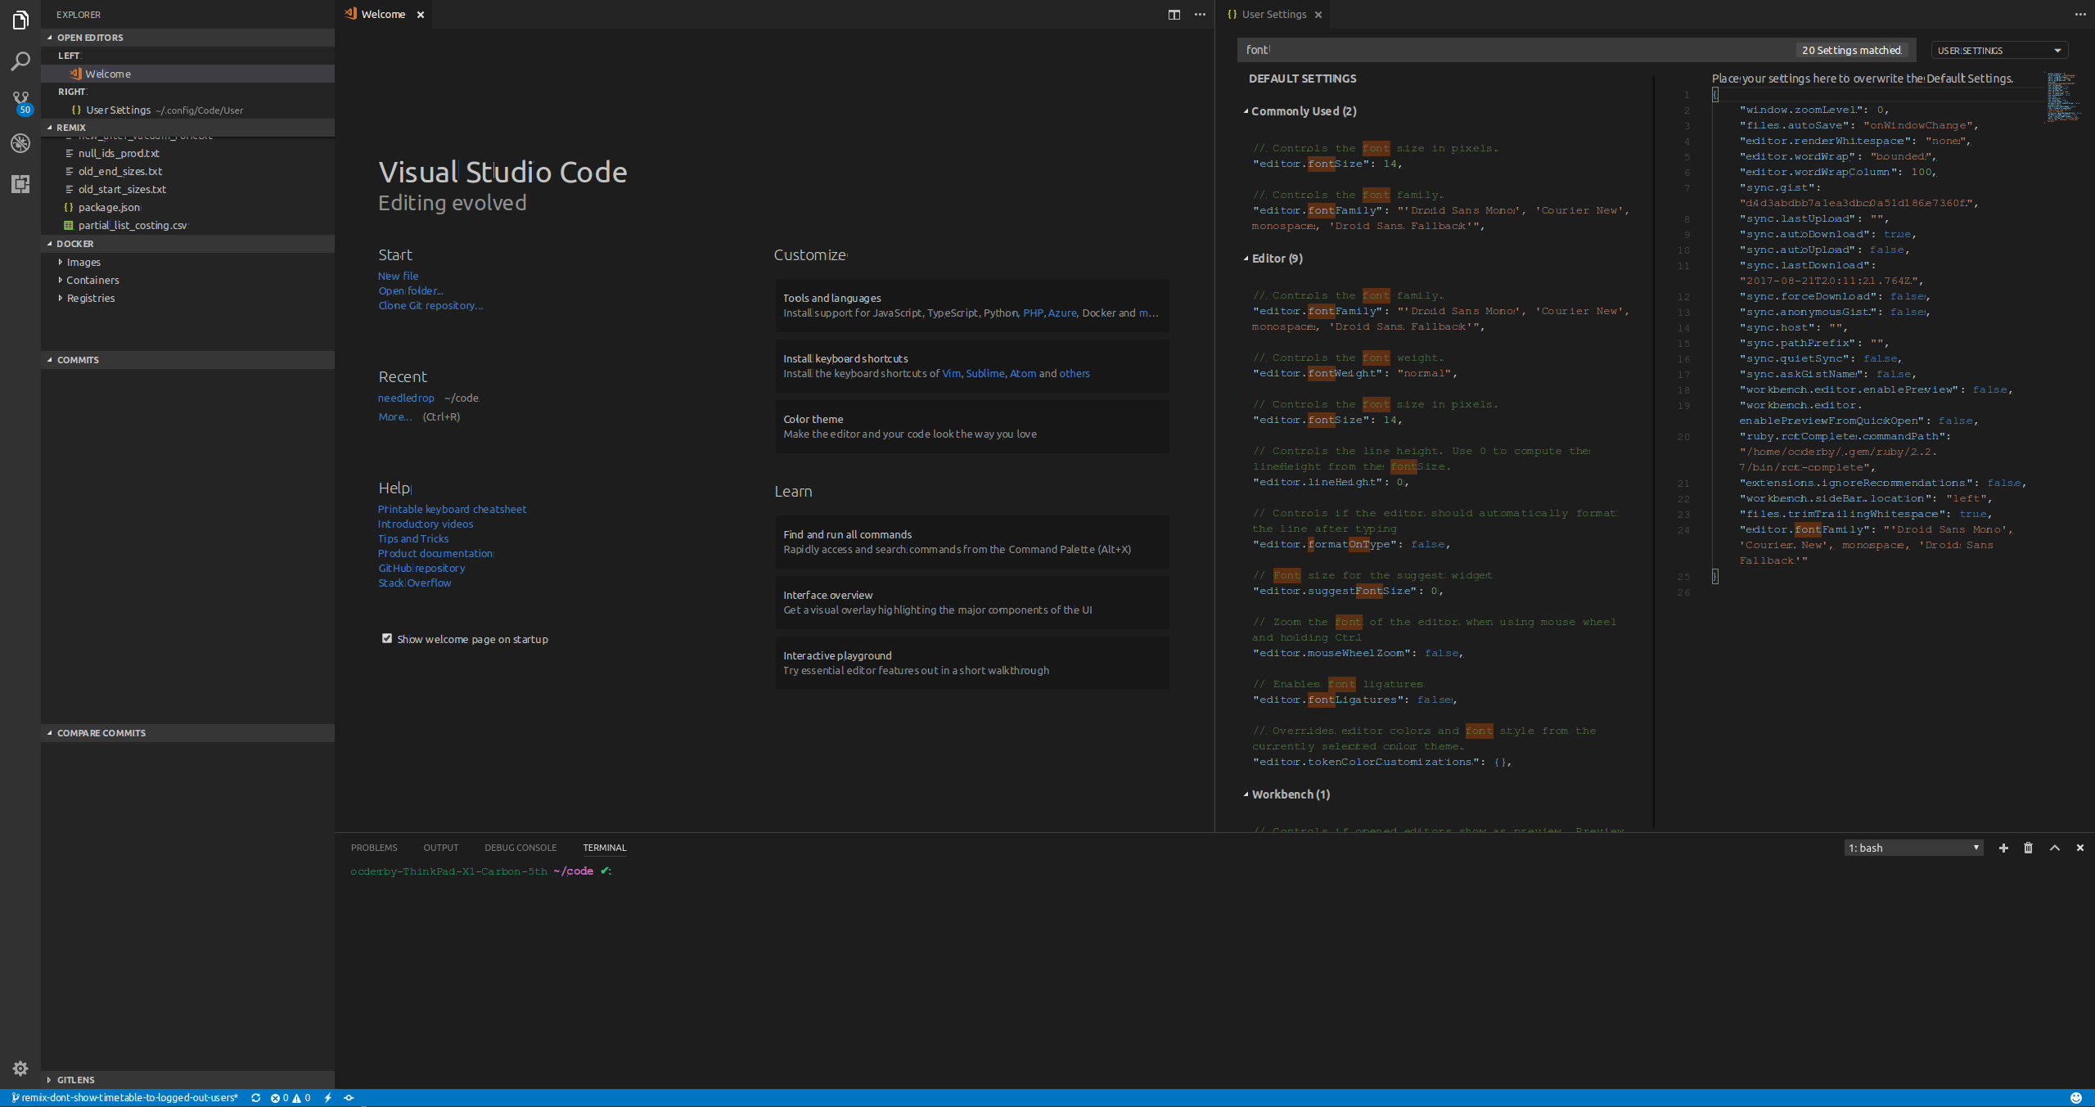This screenshot has height=1107, width=2095.
Task: Expand the Images node under Docker
Action: point(83,262)
